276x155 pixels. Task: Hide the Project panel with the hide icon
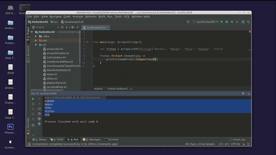pyautogui.click(x=78, y=27)
